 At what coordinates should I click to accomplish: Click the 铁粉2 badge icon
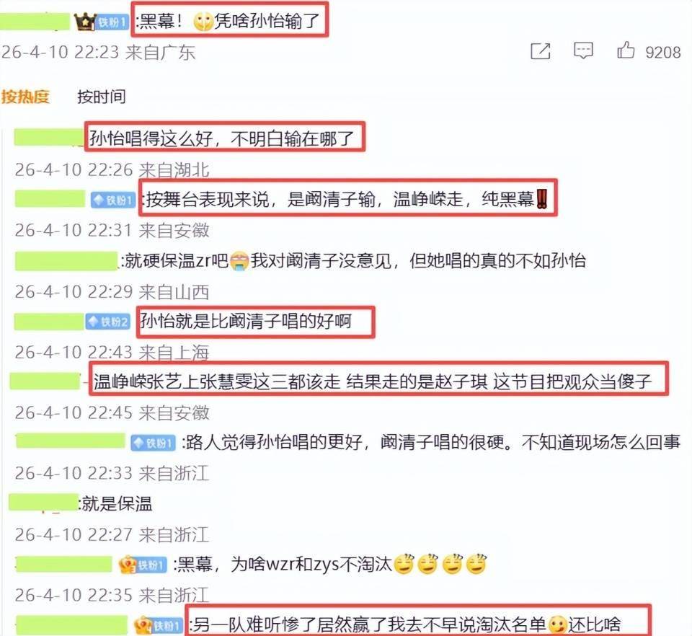[108, 322]
